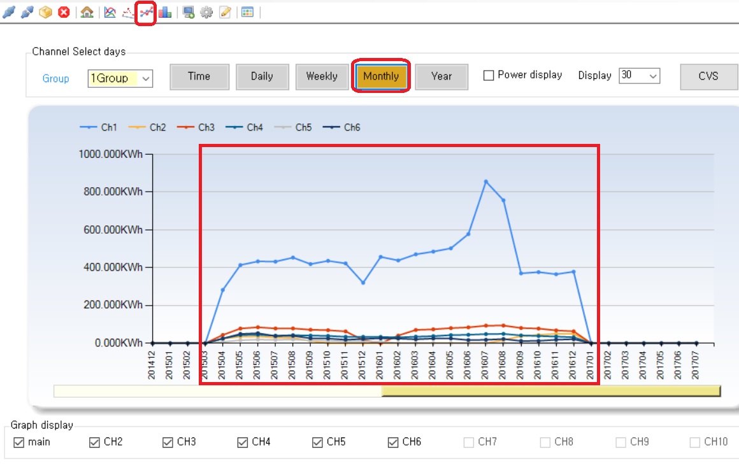Click the connect plug toolbar icon
This screenshot has height=475, width=739.
point(9,12)
